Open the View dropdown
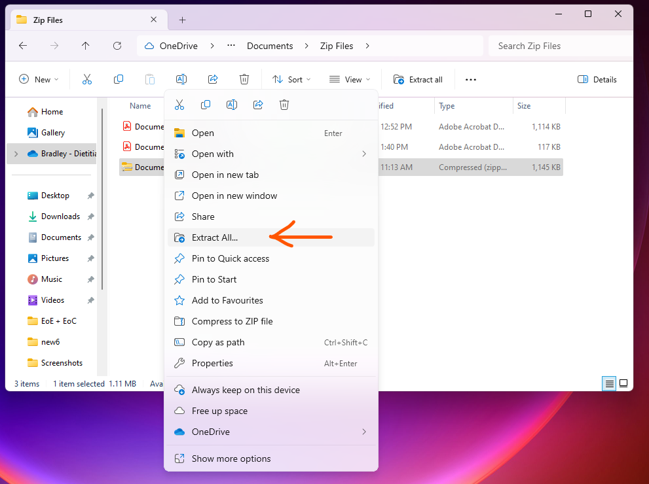This screenshot has height=484, width=649. pyautogui.click(x=349, y=79)
